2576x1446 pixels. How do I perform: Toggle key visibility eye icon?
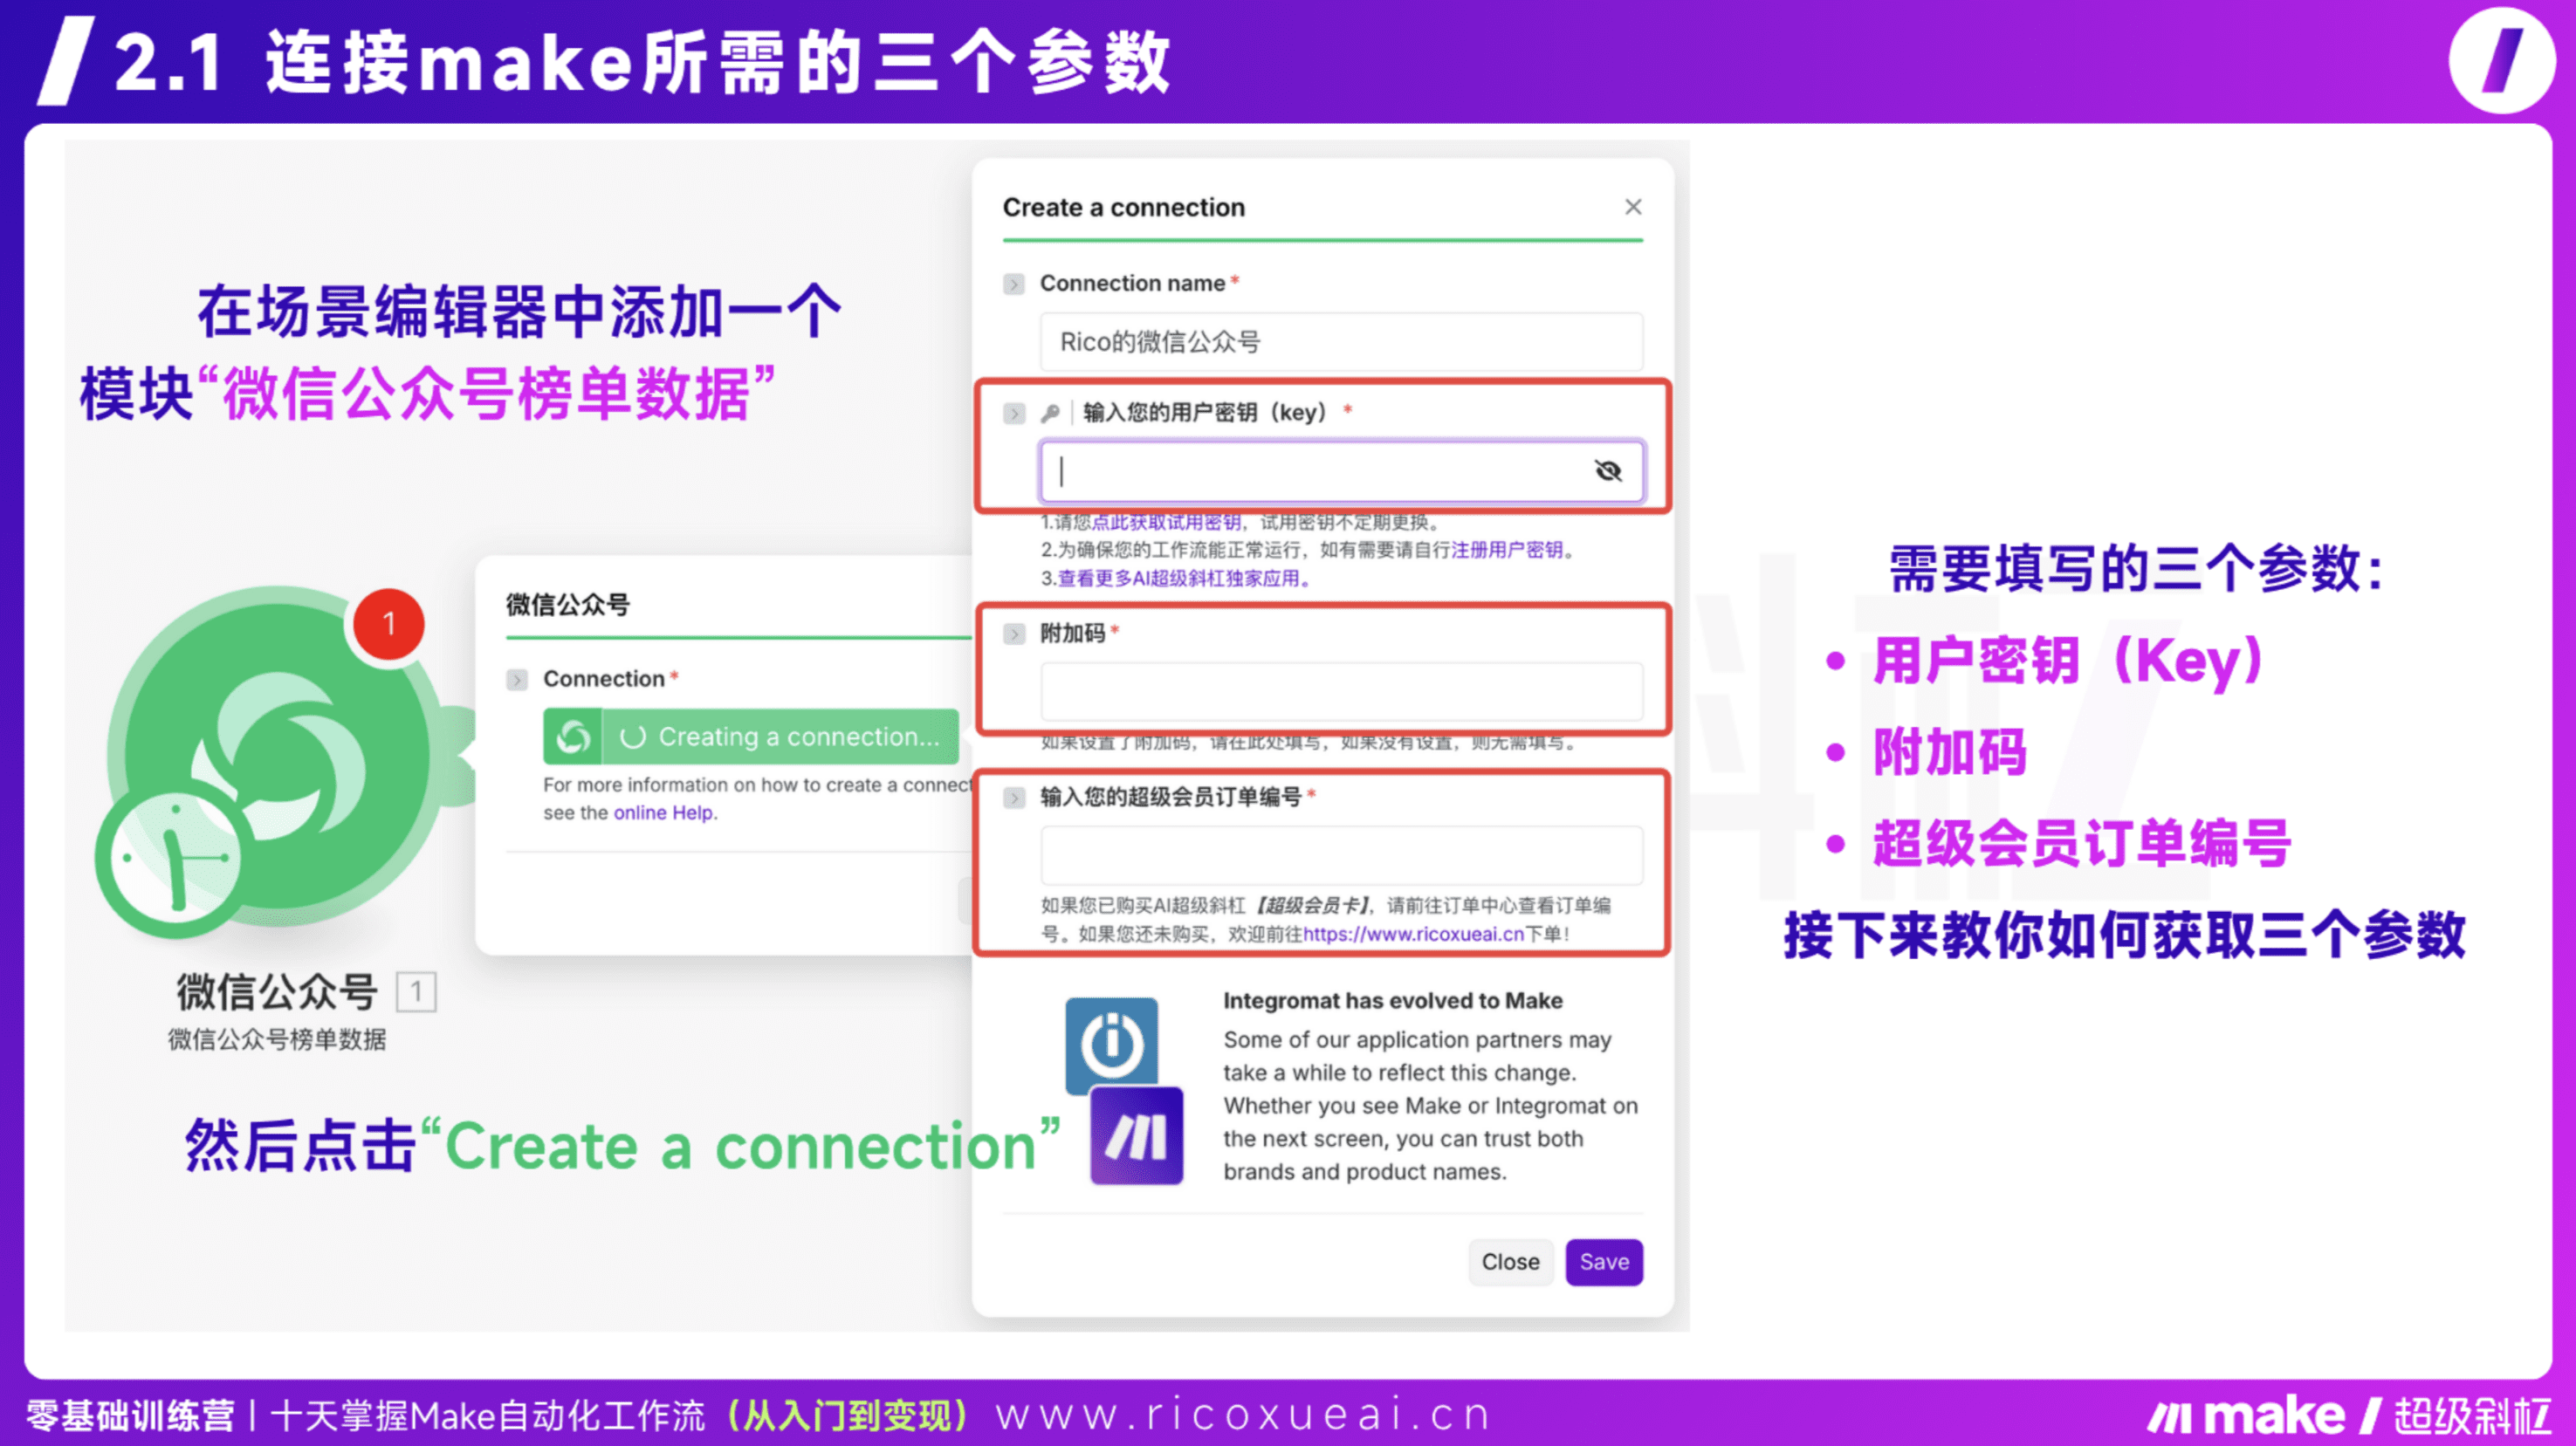click(x=1608, y=471)
